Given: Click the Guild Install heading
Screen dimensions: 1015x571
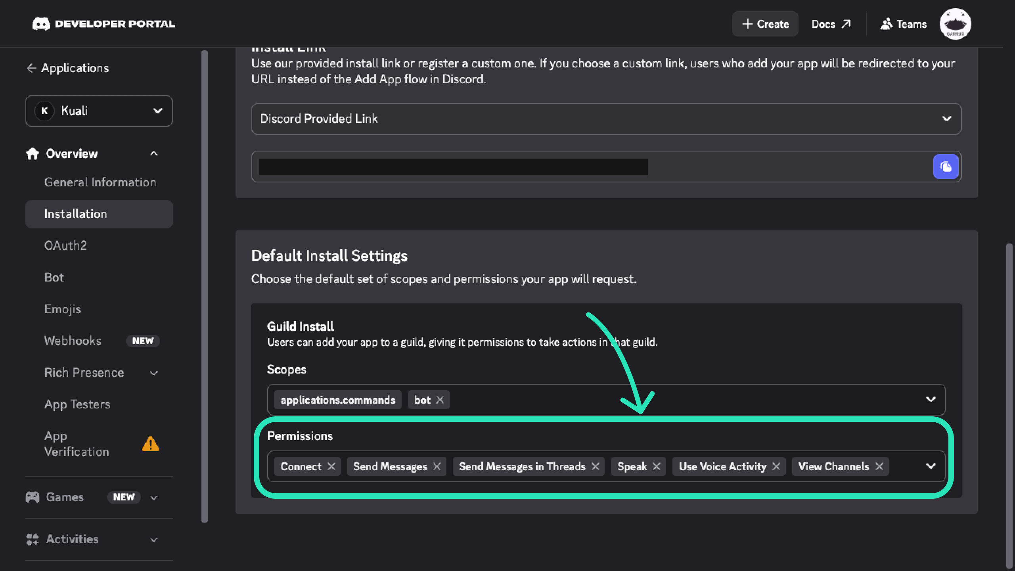Looking at the screenshot, I should (x=301, y=326).
